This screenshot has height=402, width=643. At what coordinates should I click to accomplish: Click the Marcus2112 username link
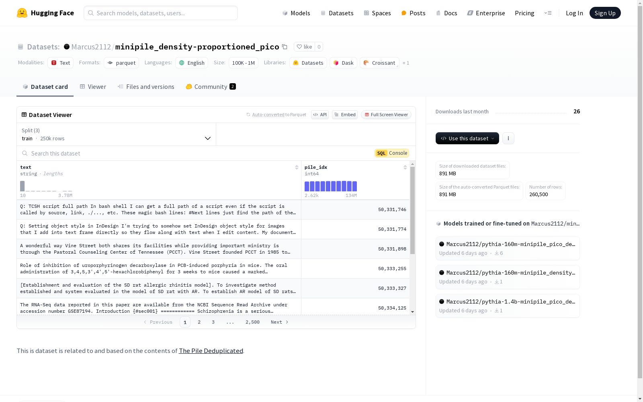click(x=91, y=47)
